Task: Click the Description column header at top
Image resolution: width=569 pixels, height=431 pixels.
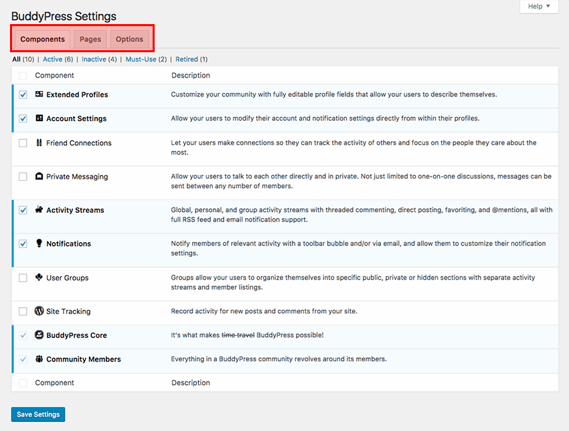Action: click(191, 76)
